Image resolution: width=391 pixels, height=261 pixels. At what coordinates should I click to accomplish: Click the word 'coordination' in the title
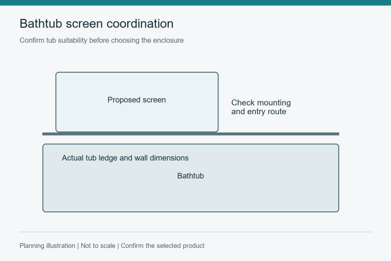coord(140,24)
